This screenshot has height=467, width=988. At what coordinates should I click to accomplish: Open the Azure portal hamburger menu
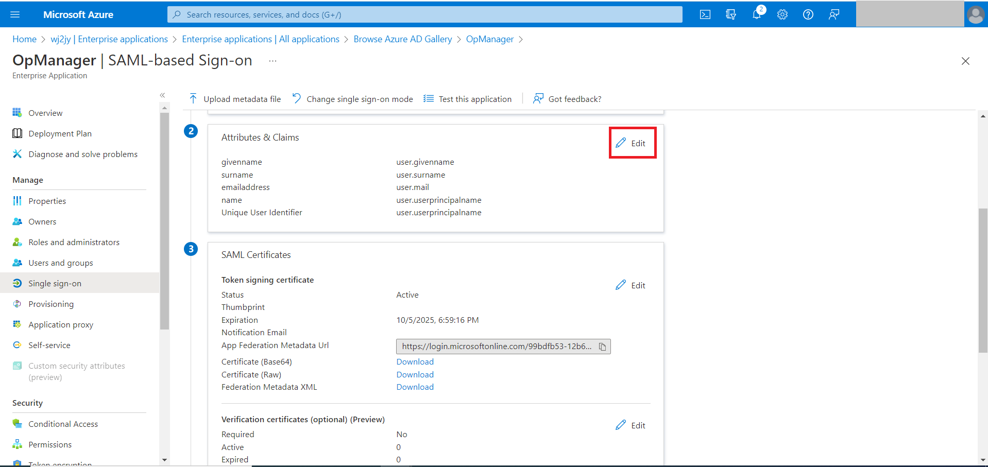pyautogui.click(x=15, y=14)
